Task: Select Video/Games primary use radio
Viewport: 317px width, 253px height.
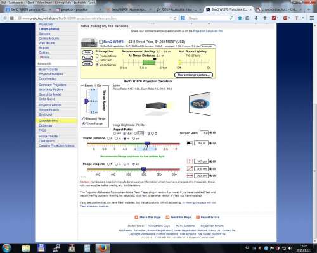Action: pos(97,65)
